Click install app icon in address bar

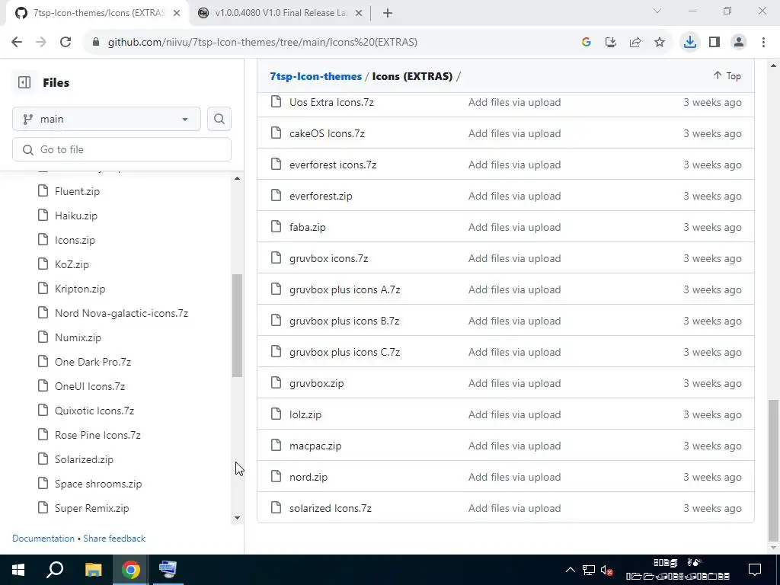(x=610, y=42)
